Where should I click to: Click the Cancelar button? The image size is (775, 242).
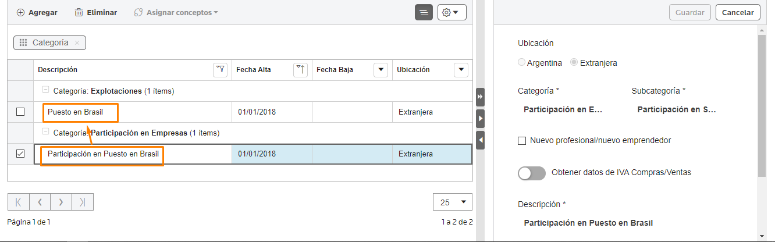pyautogui.click(x=738, y=12)
